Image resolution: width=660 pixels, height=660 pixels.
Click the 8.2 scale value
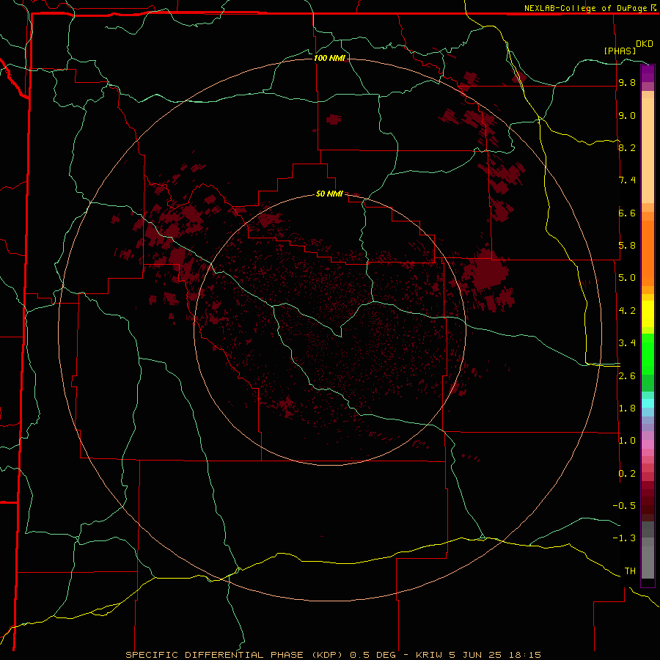coord(627,147)
